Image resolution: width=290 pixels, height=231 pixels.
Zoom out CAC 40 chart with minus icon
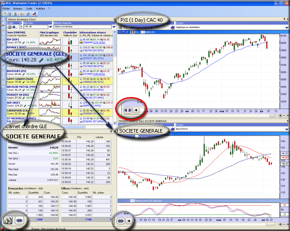(284, 116)
